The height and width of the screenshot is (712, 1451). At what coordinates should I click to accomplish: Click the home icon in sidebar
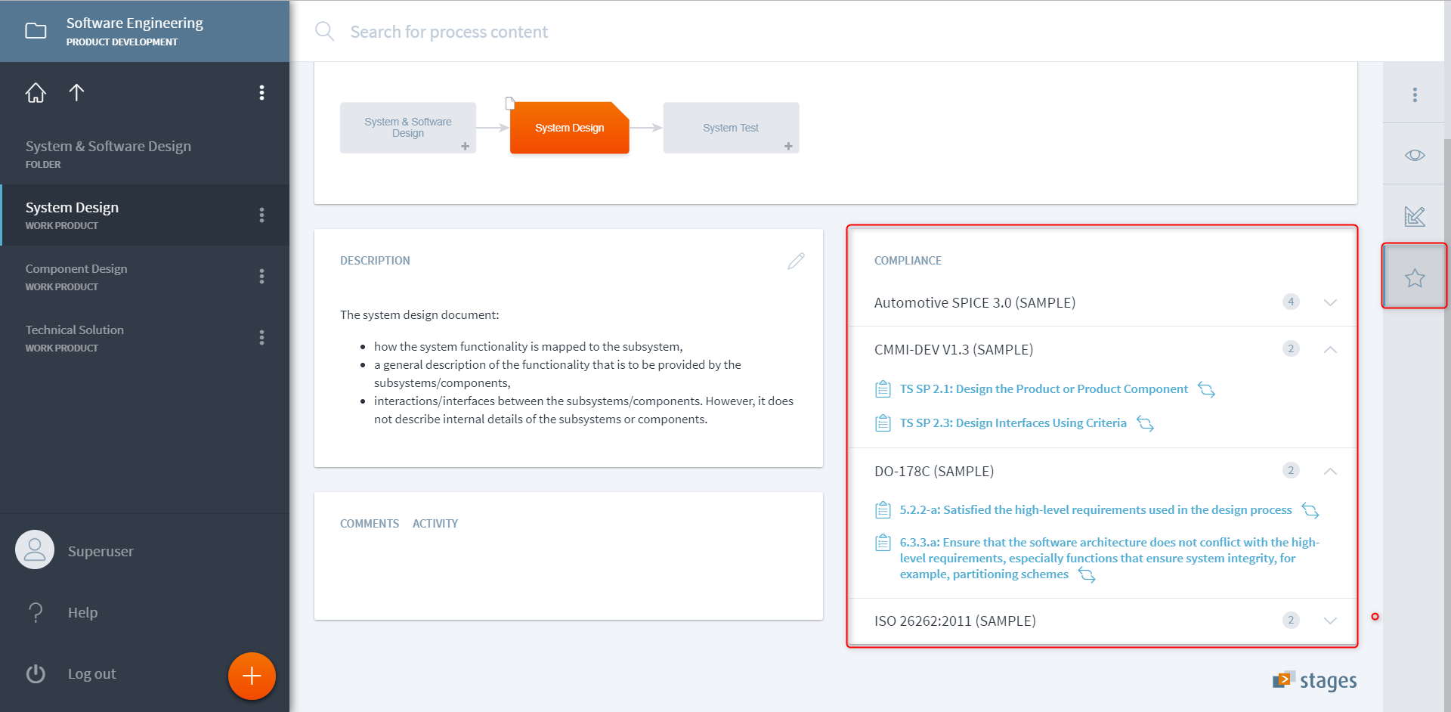tap(36, 93)
